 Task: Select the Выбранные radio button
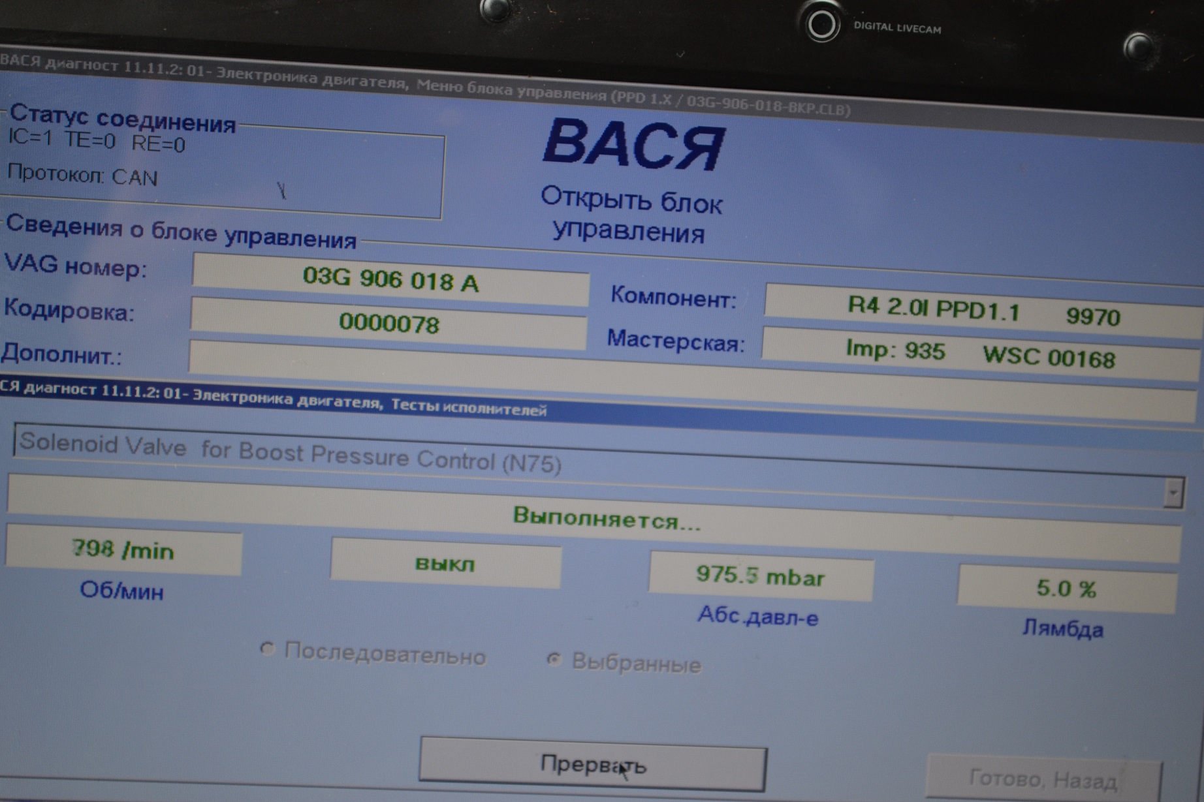[554, 660]
